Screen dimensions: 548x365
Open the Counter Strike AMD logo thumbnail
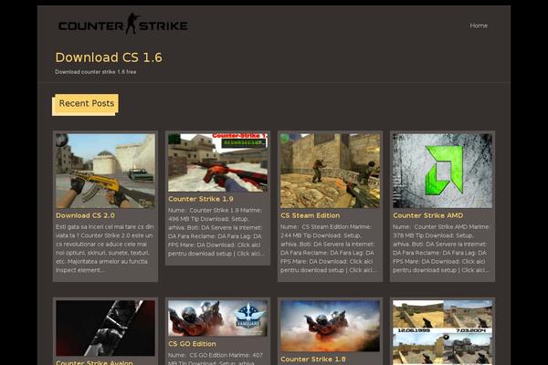click(442, 171)
